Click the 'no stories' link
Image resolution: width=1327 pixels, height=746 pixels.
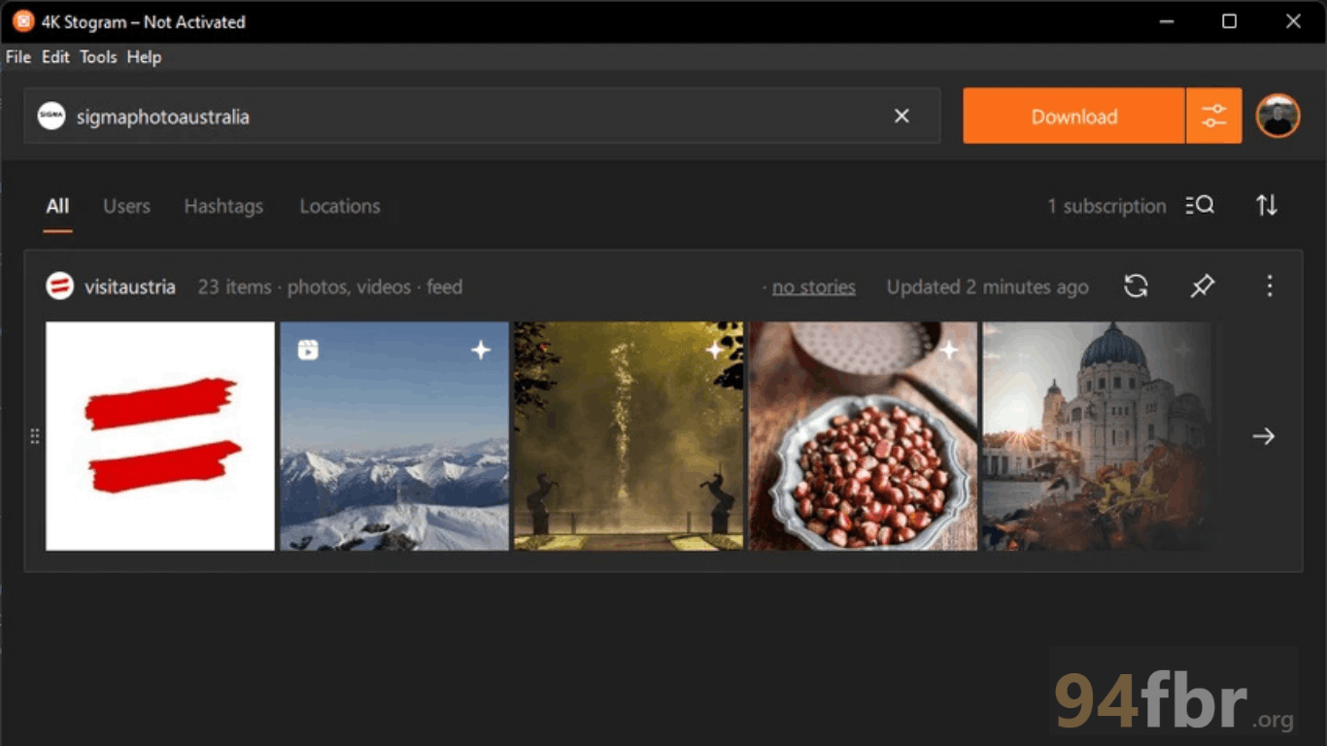[x=814, y=287]
